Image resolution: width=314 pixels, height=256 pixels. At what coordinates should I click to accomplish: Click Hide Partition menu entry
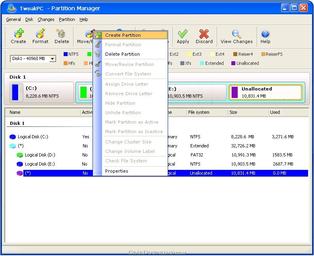click(x=131, y=103)
